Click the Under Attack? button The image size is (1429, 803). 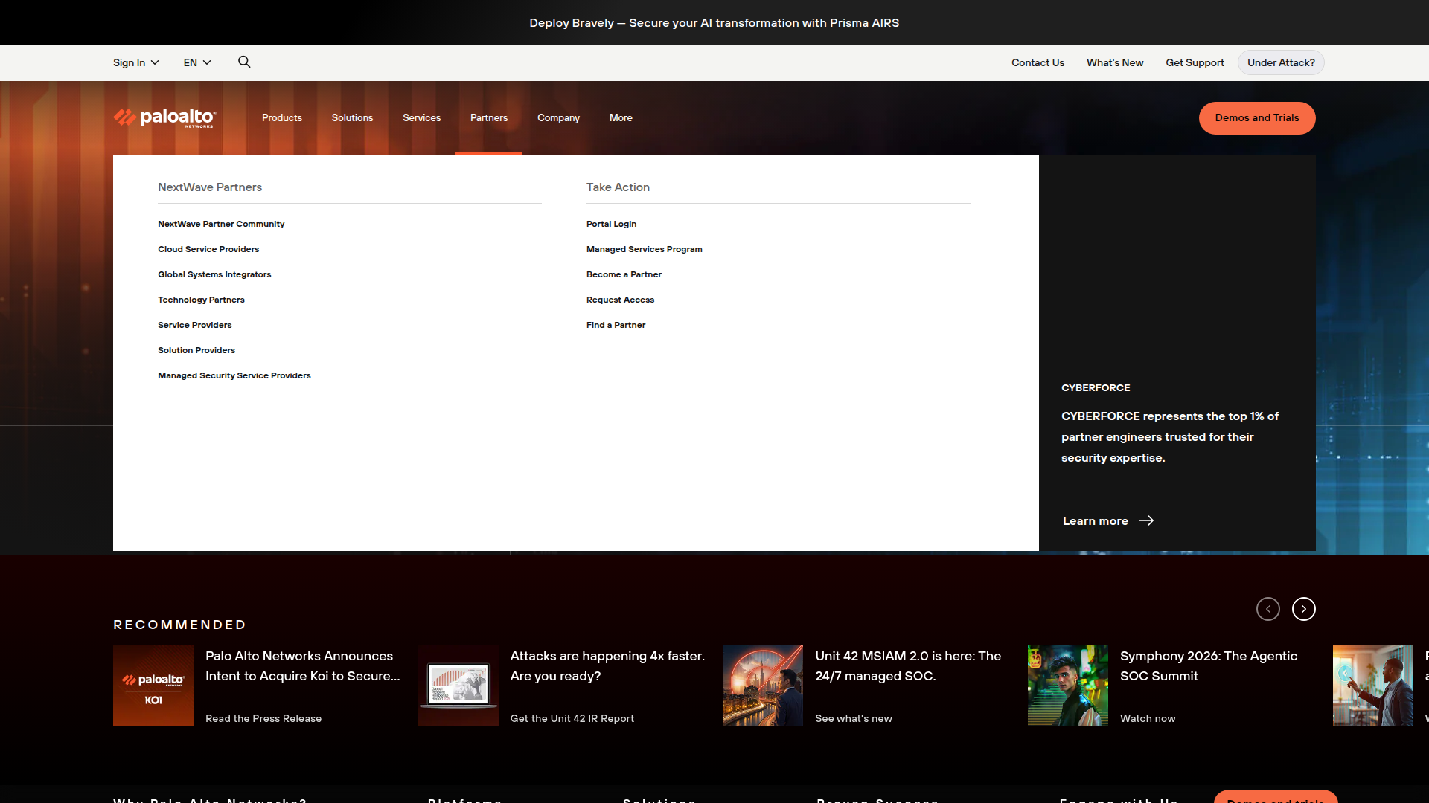[1281, 62]
